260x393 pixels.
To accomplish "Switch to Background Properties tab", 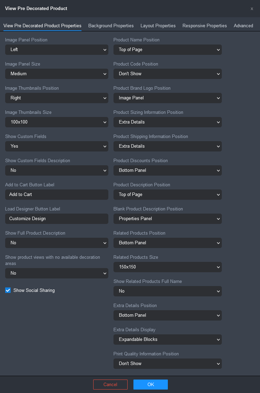I will (x=111, y=26).
